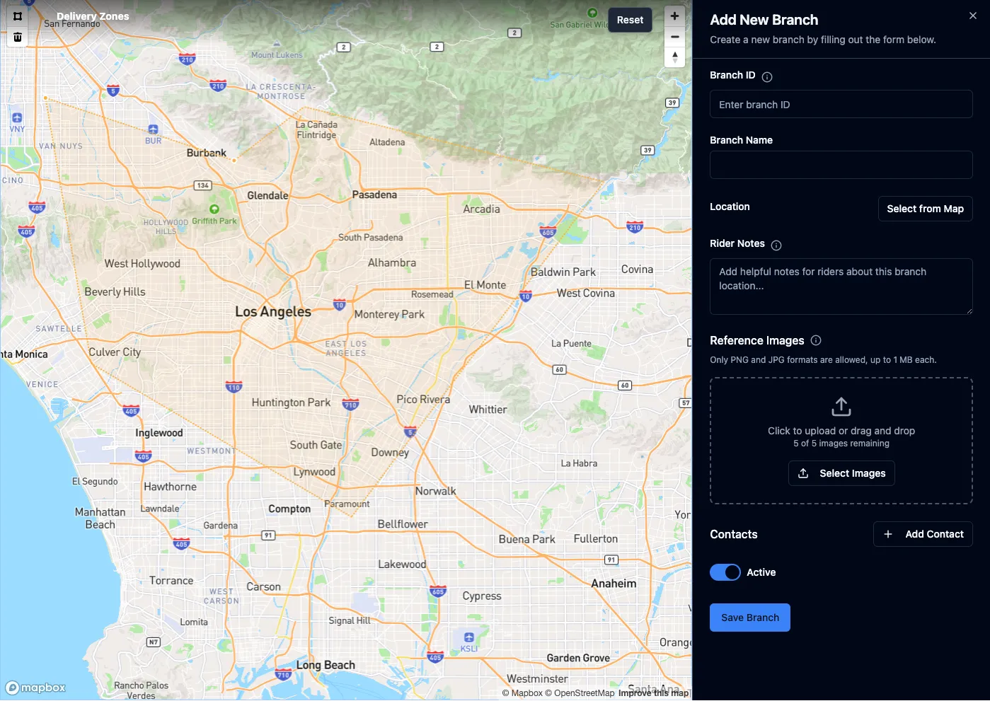990x701 pixels.
Task: Click into the Branch Name field
Action: coord(841,165)
